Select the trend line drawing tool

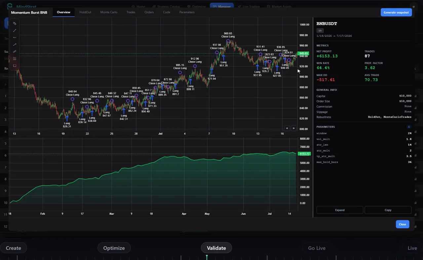click(15, 30)
